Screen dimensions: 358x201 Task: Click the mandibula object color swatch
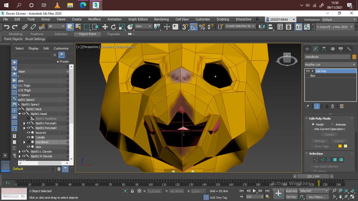(354, 57)
